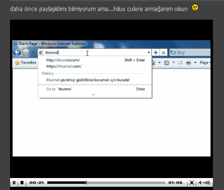Click the History header in the suggestions
Viewport: 224px width, 190px height.
[48, 73]
